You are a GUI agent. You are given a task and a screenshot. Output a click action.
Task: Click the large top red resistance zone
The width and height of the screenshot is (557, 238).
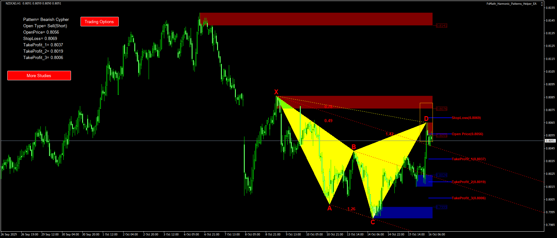click(316, 19)
